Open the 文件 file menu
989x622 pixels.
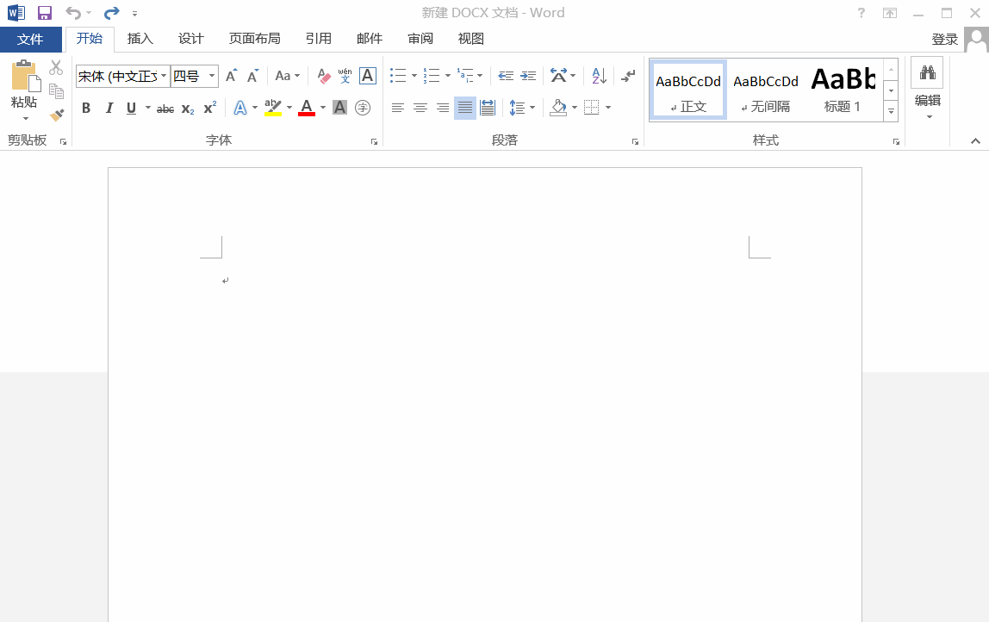30,39
